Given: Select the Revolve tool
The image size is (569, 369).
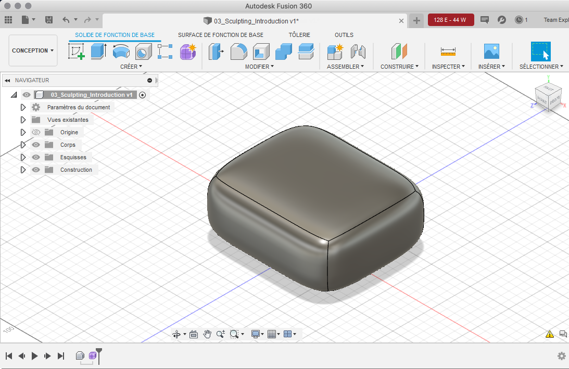Looking at the screenshot, I should tap(121, 51).
